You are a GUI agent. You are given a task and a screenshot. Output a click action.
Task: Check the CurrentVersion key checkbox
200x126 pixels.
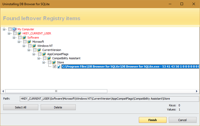(35, 50)
